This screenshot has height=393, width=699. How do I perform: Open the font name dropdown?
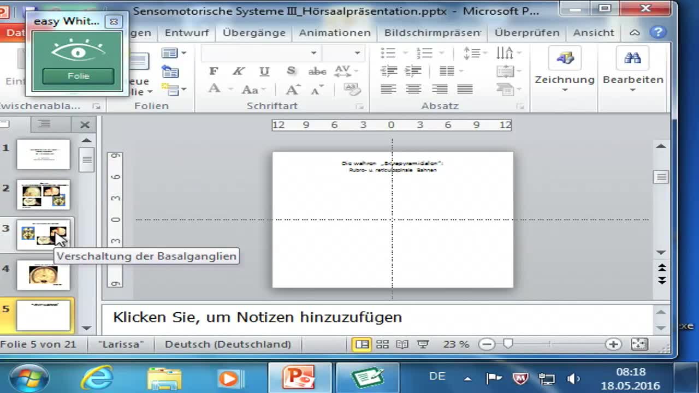pyautogui.click(x=314, y=52)
